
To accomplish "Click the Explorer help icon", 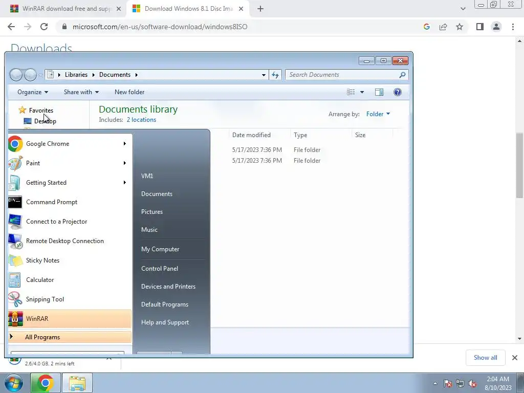I will tap(397, 92).
